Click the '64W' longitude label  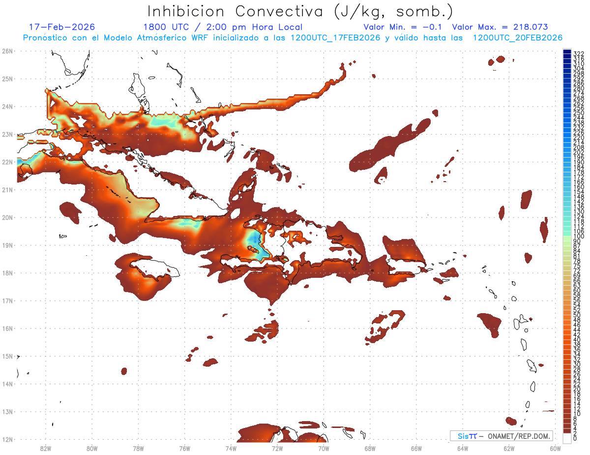pos(463,448)
